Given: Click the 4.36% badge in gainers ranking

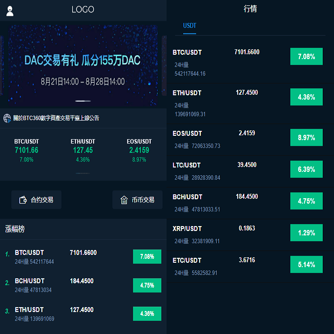Looking at the screenshot, I should (147, 313).
